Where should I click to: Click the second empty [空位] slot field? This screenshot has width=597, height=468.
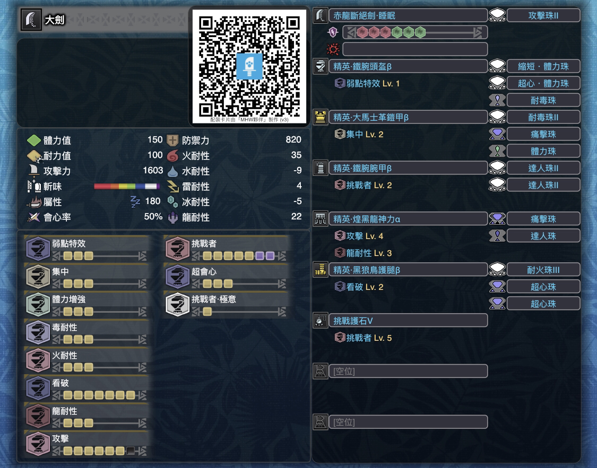(408, 422)
